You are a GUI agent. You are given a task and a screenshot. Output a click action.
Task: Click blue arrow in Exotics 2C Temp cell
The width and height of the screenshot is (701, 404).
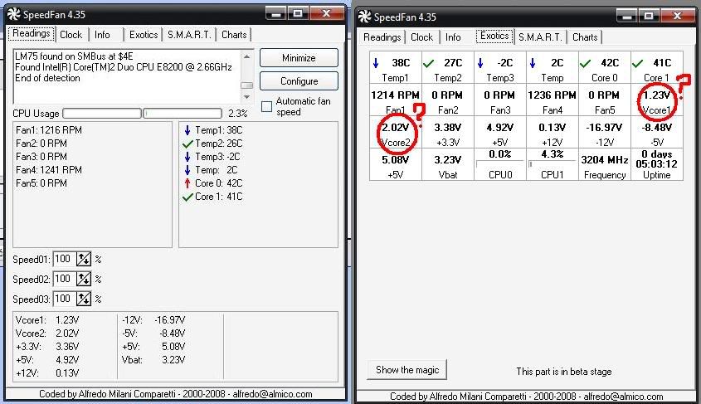tap(533, 63)
